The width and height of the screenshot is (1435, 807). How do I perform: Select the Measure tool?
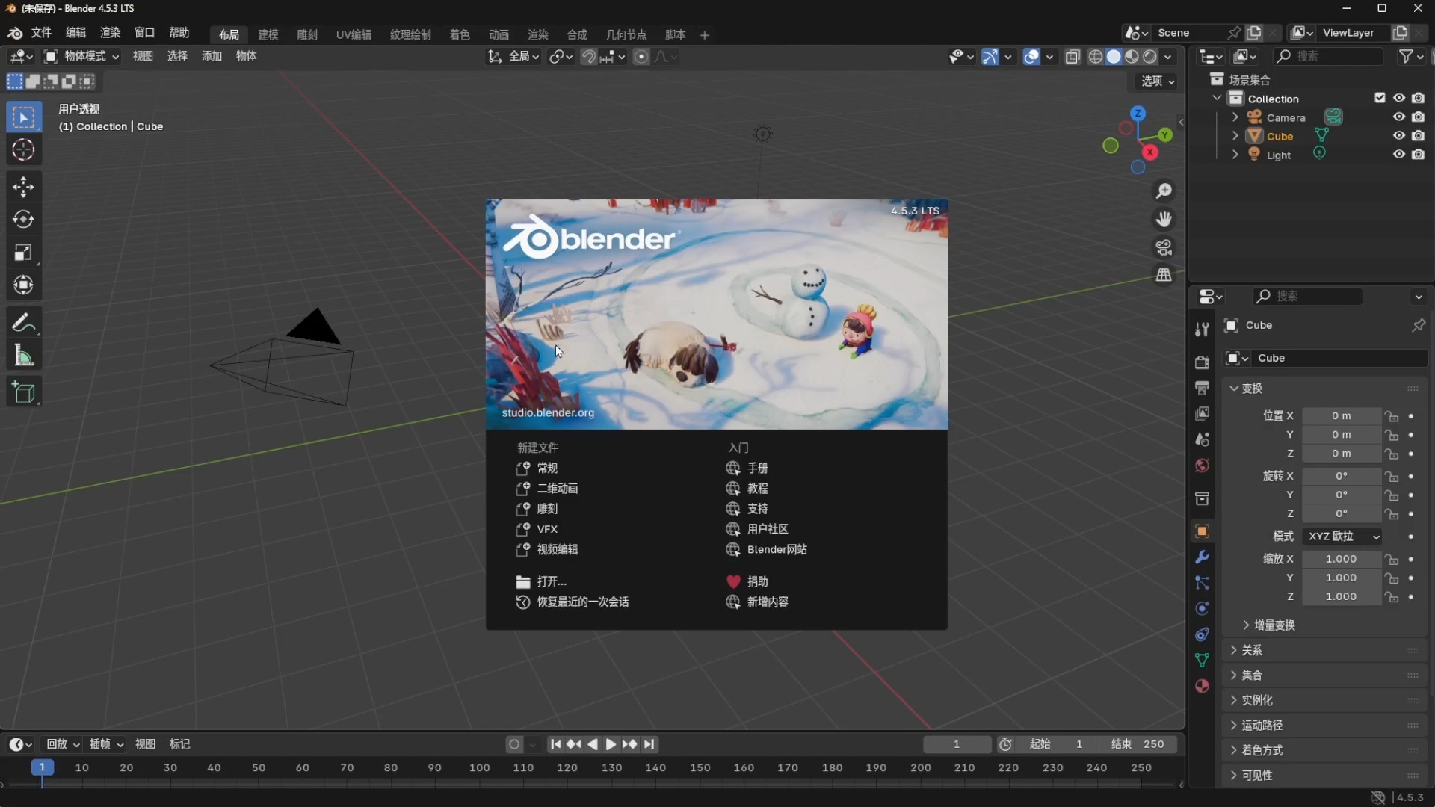pyautogui.click(x=23, y=356)
